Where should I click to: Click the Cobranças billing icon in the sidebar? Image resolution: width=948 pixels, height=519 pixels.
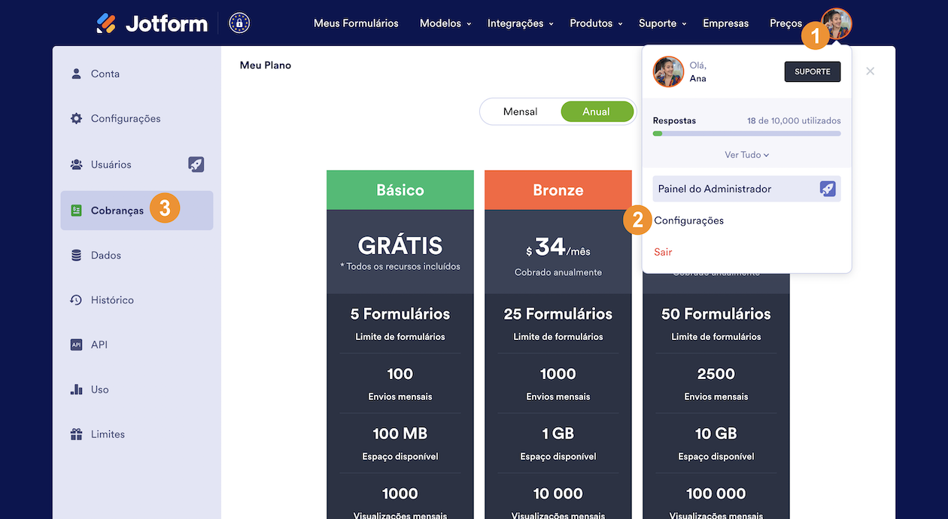pos(76,211)
